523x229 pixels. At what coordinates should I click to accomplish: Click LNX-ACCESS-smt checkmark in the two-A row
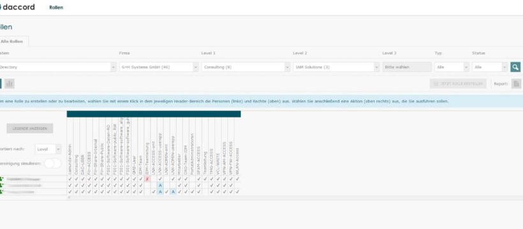(x=154, y=191)
